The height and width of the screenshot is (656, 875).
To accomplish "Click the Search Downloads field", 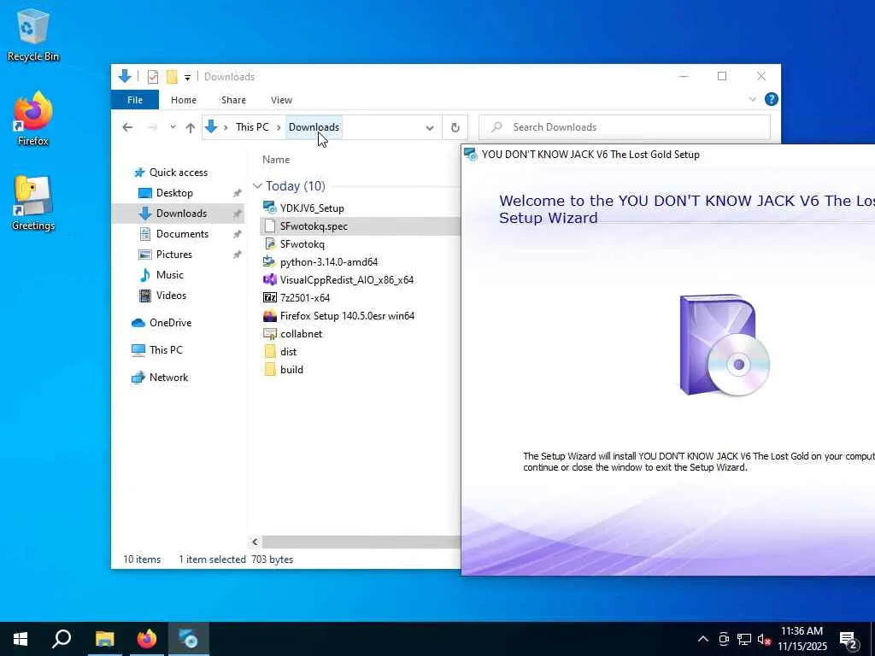I will point(625,127).
